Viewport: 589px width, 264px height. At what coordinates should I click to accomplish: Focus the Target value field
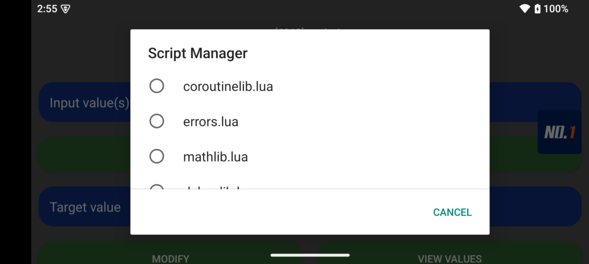click(84, 207)
